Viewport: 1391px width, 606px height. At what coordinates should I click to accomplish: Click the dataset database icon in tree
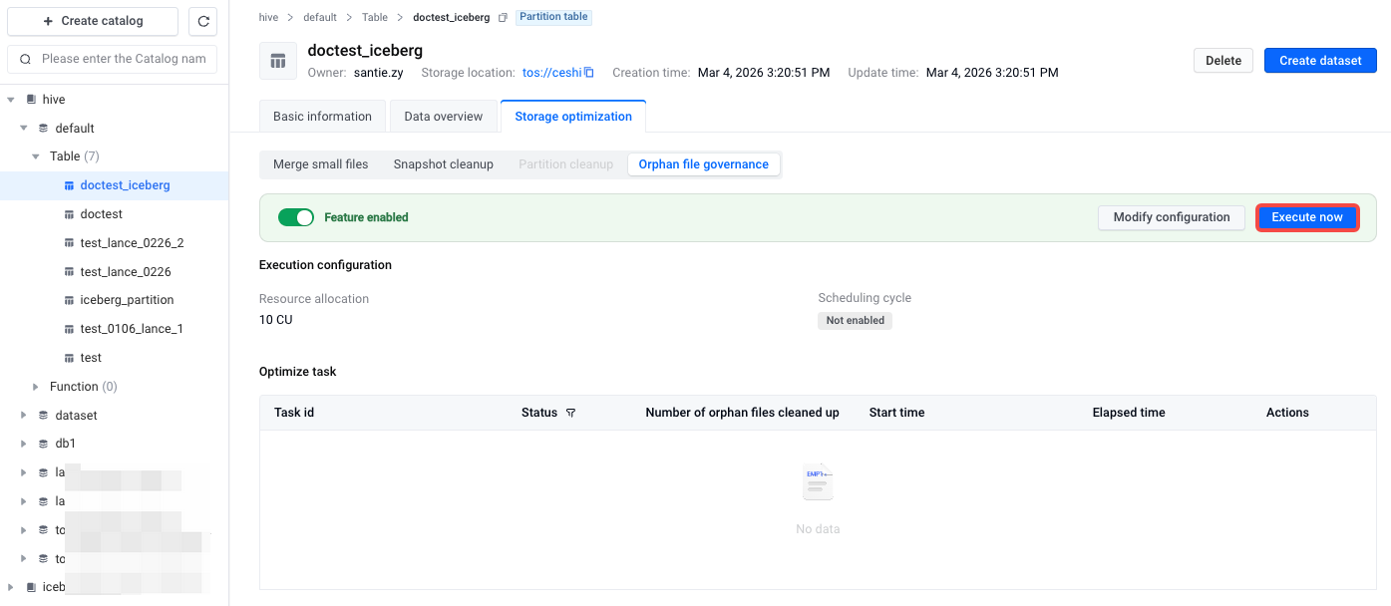[x=43, y=416]
